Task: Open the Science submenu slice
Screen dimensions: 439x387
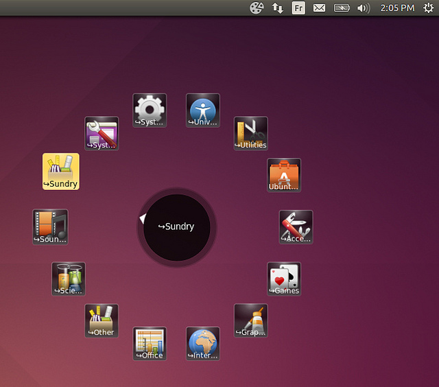Action: pos(69,279)
